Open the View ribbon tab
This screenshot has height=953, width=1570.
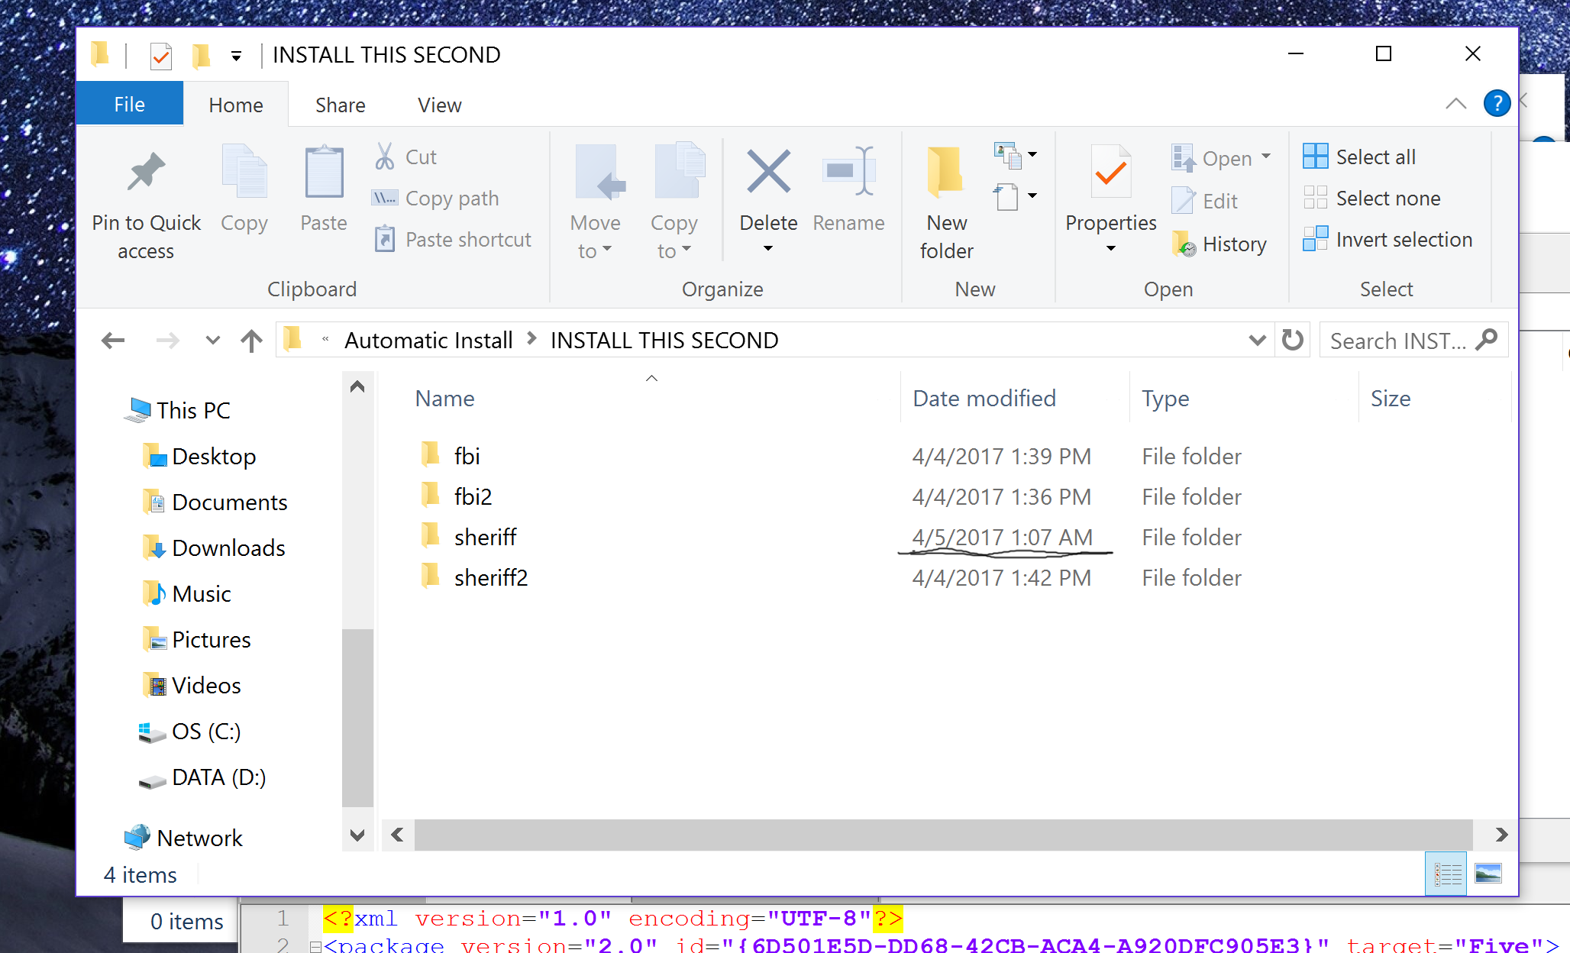[439, 105]
